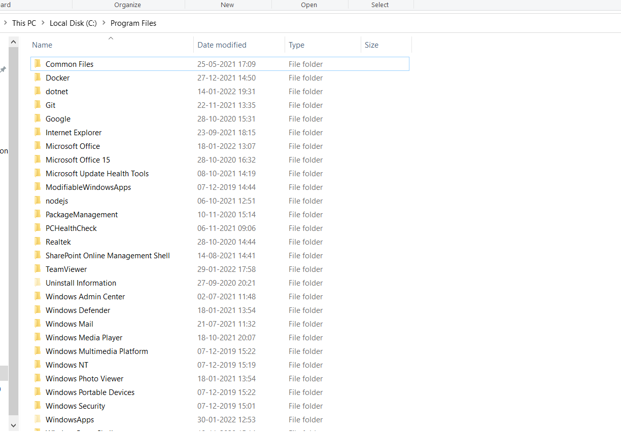The image size is (621, 435).
Task: Select the Windows Photo Viewer folder name
Action: click(x=85, y=378)
